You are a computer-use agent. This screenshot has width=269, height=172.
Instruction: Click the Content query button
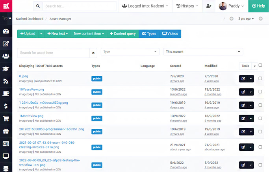coord(123,34)
